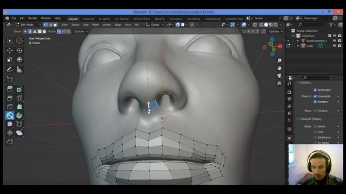Toggle snapping magnet in header
Image resolution: width=346 pixels, height=194 pixels.
coord(178,25)
